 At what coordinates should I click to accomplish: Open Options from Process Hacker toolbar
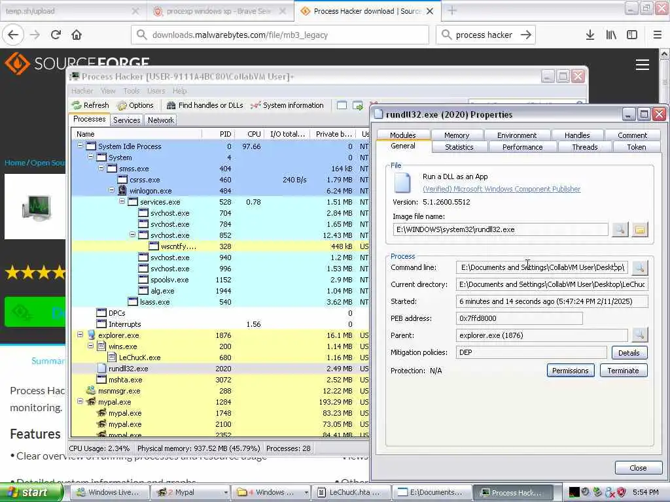tap(135, 105)
